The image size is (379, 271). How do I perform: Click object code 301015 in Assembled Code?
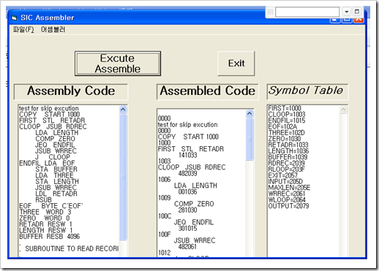188,228
